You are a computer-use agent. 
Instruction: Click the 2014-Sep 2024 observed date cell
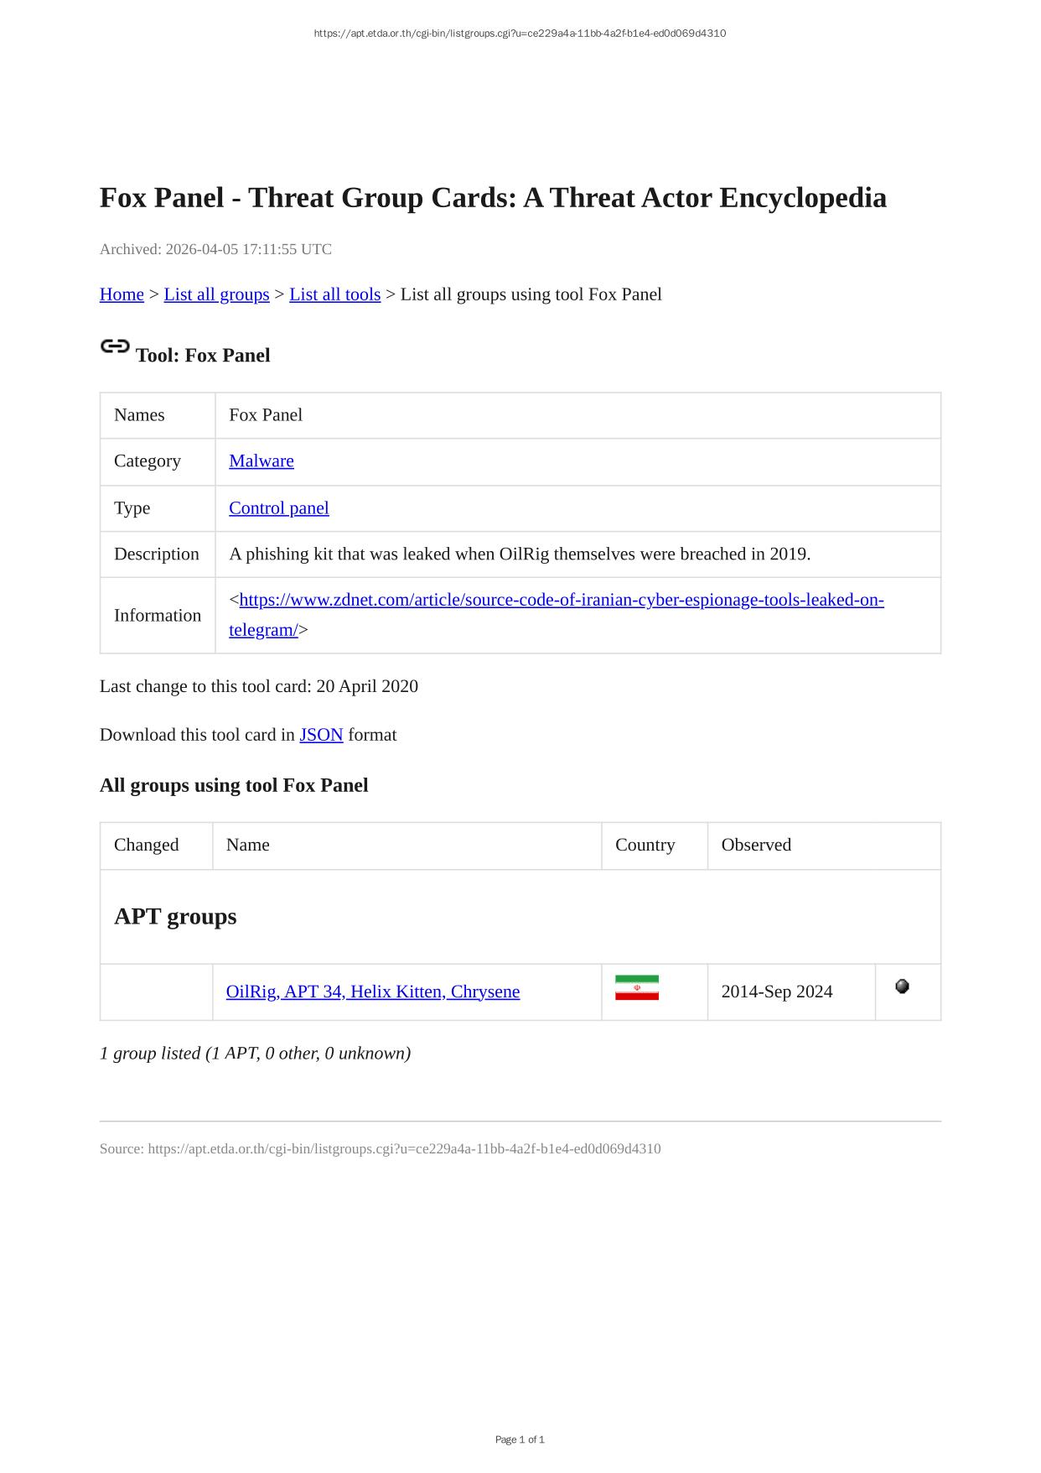776,992
